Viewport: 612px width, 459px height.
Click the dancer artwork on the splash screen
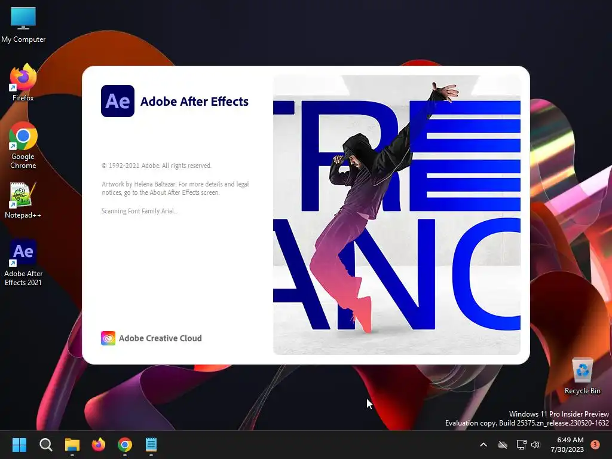(x=397, y=215)
